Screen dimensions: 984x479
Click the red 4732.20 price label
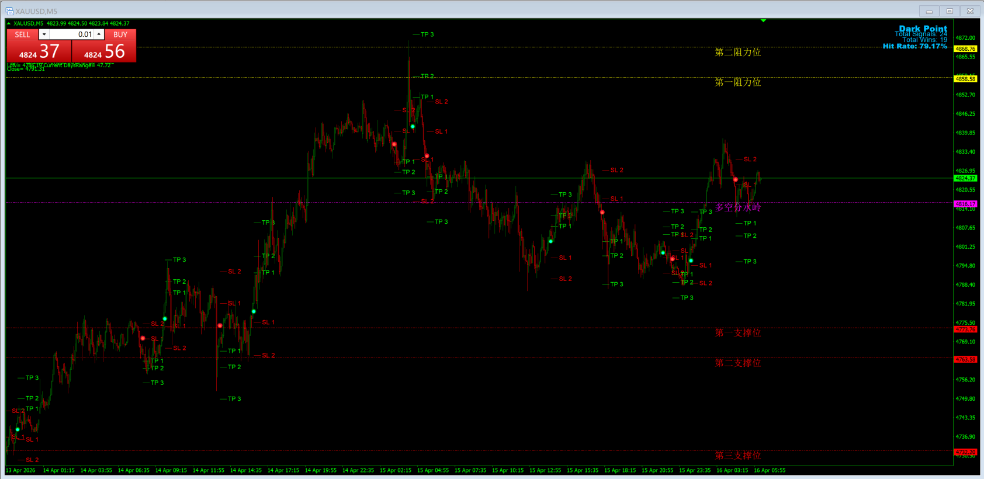(x=965, y=452)
